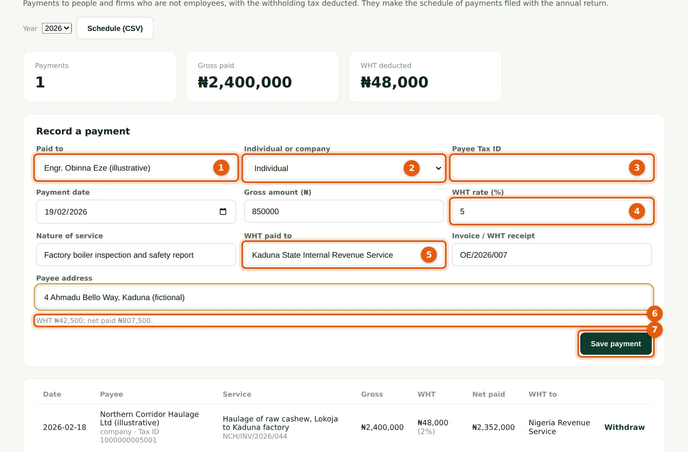
Task: Withdraw the Northern Corridor Haulage payment
Action: [624, 427]
